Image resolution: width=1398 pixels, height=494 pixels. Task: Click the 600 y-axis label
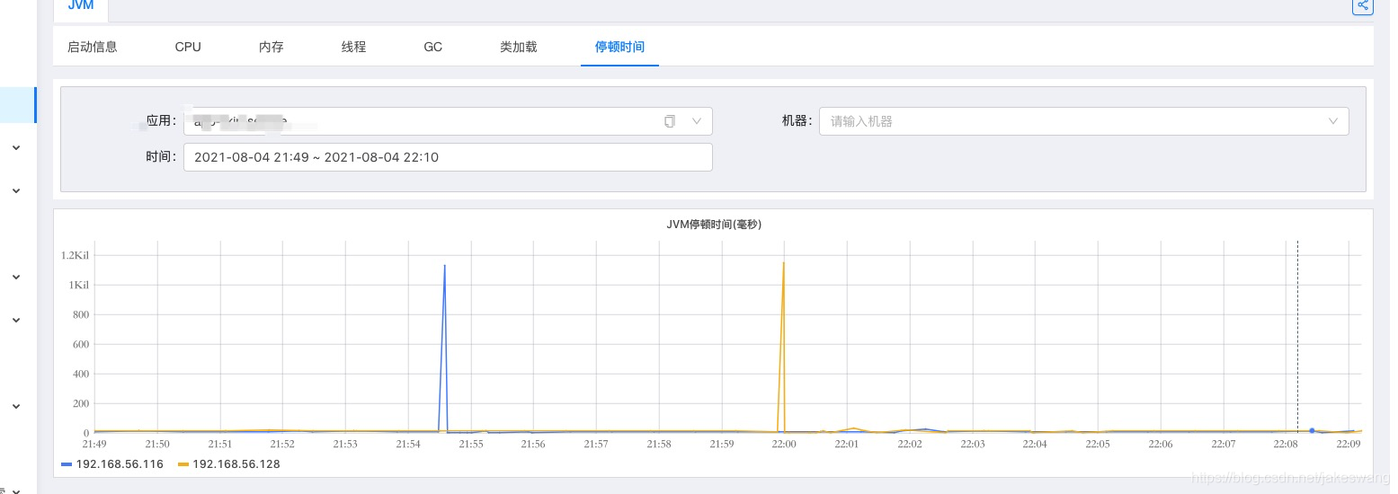coord(81,344)
